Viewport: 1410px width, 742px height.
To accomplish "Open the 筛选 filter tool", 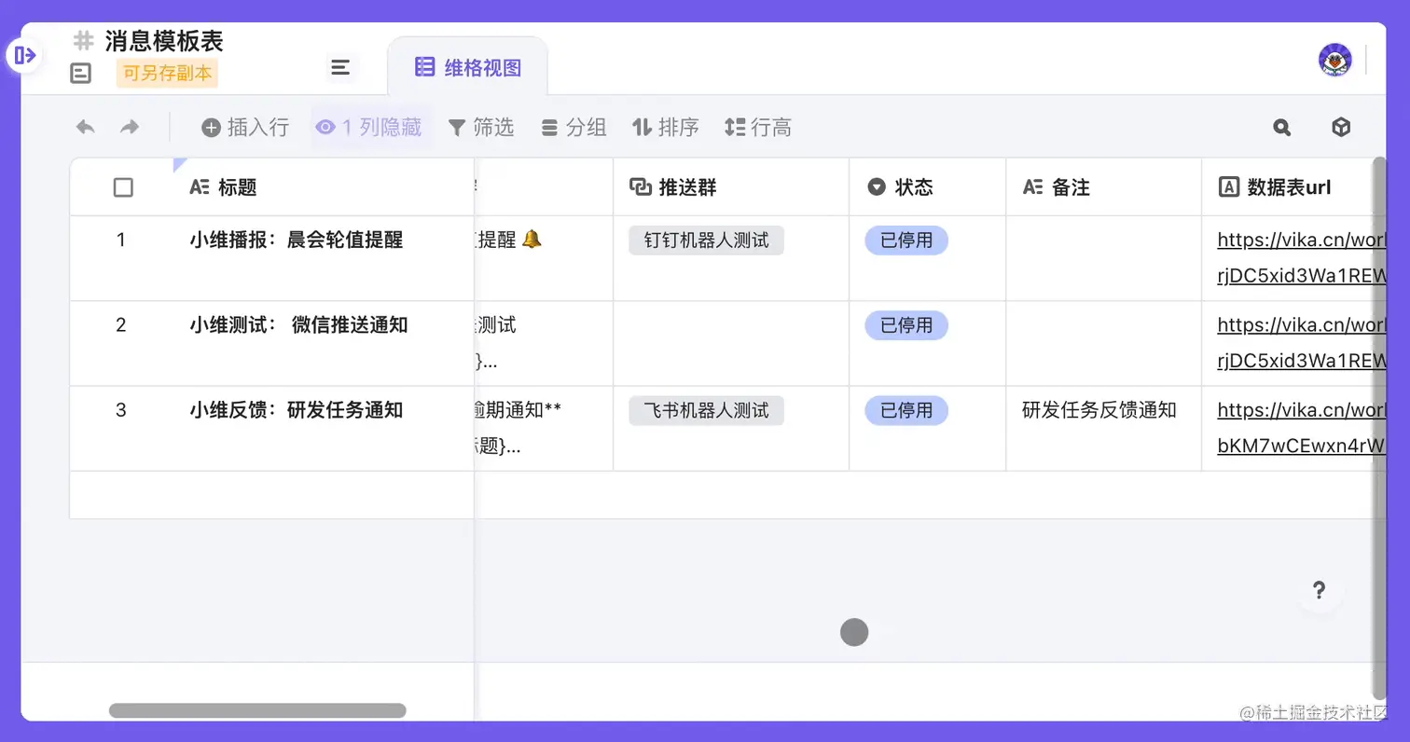I will click(480, 127).
